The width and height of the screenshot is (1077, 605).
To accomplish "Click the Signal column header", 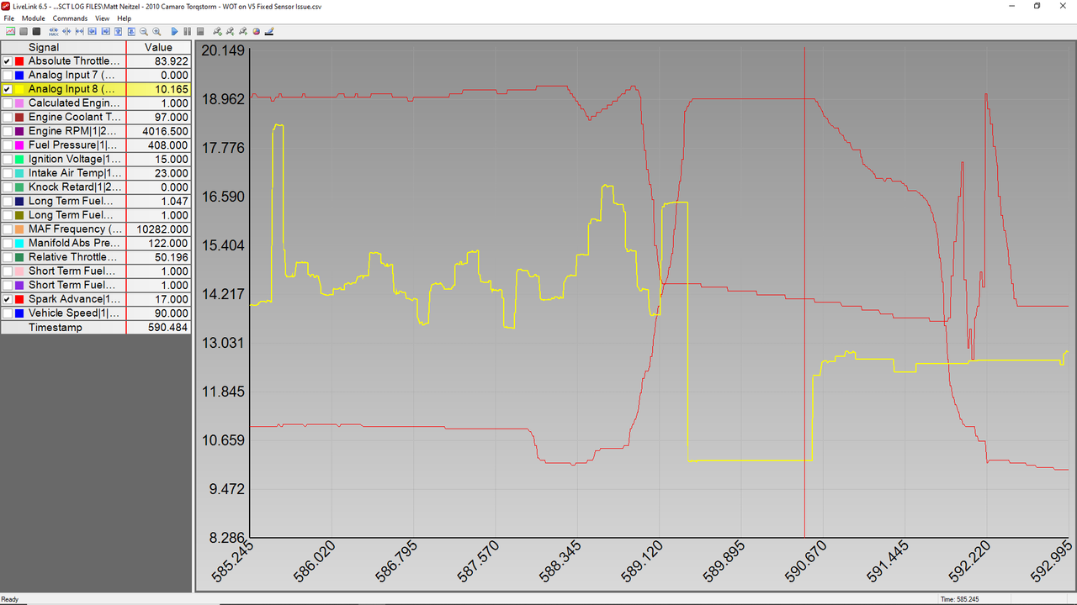I will tap(44, 47).
